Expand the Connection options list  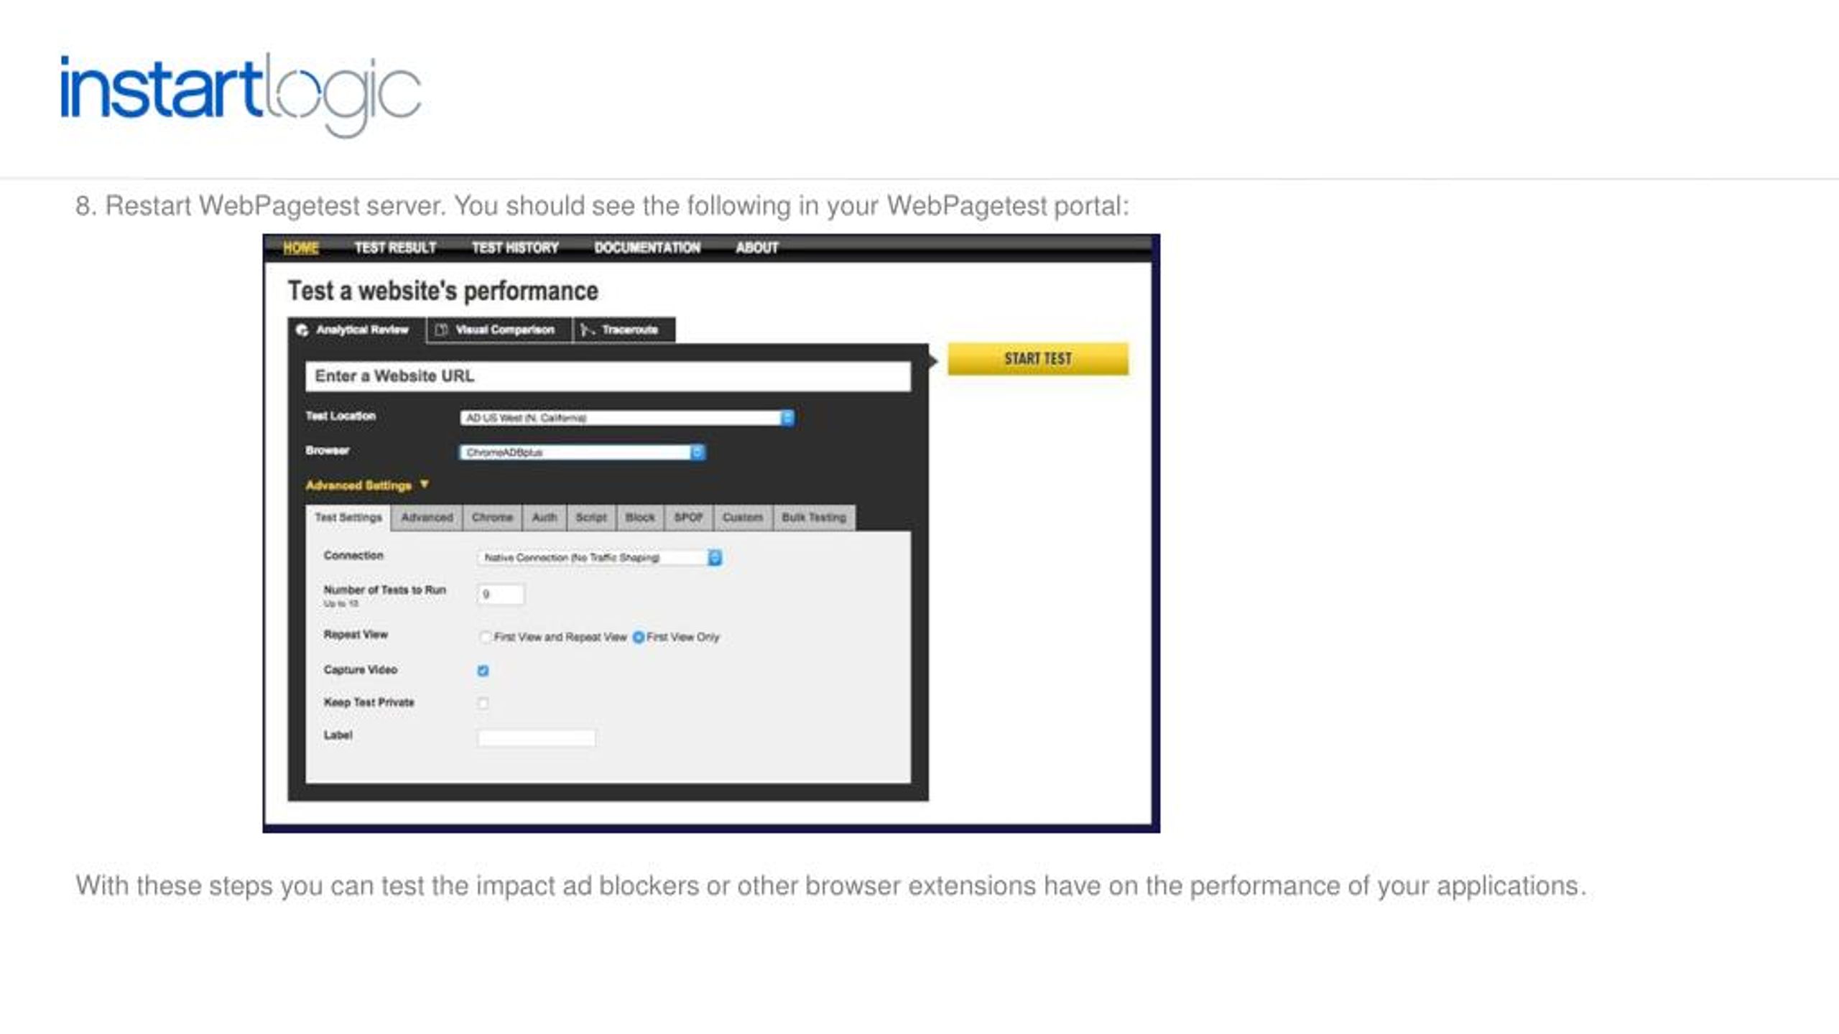596,558
